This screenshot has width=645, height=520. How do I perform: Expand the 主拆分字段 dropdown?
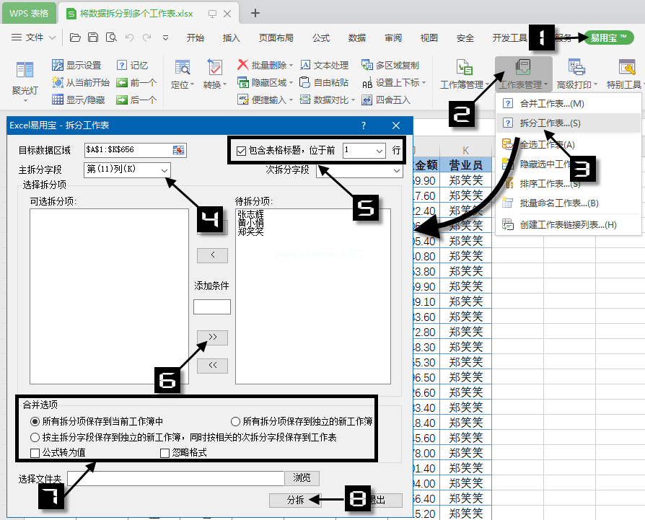coord(164,169)
